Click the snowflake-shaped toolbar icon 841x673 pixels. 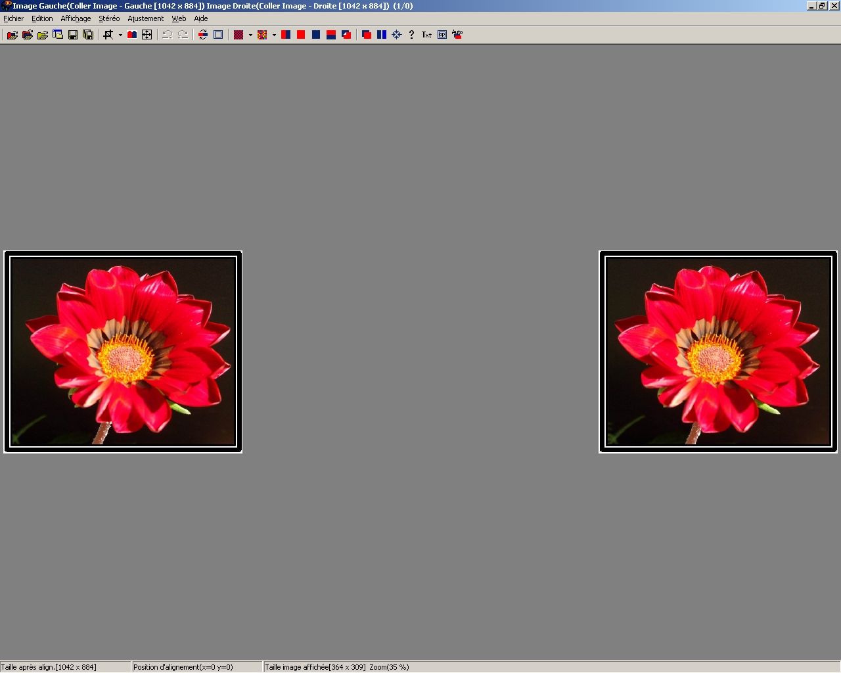(x=397, y=35)
